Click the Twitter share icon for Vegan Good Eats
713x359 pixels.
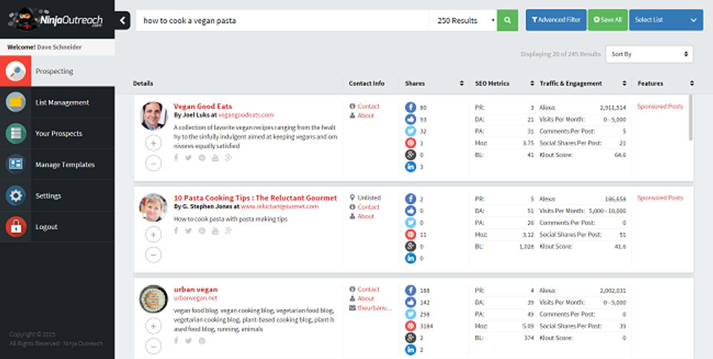point(411,131)
